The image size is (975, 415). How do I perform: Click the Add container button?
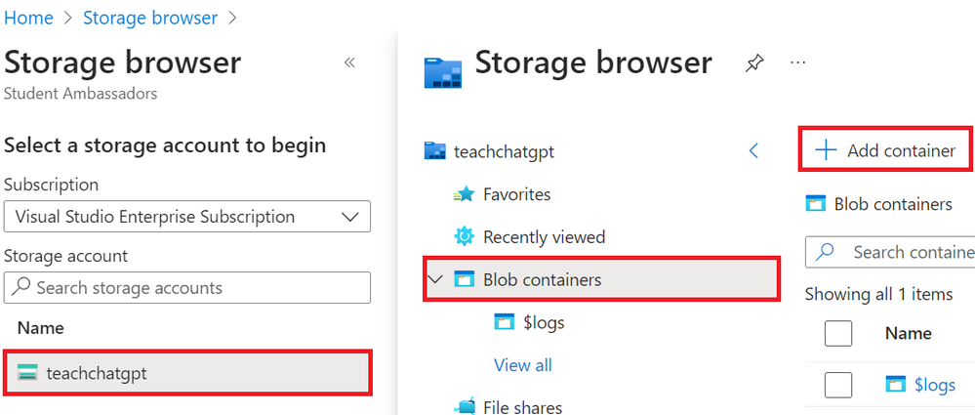pyautogui.click(x=885, y=150)
